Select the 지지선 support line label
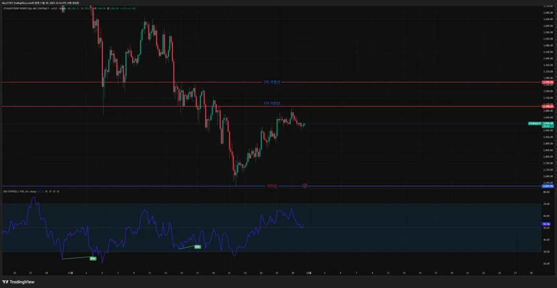Image resolution: width=557 pixels, height=288 pixels. (272, 186)
